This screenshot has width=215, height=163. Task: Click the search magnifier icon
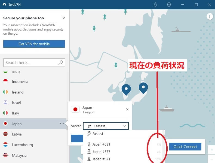(61, 63)
